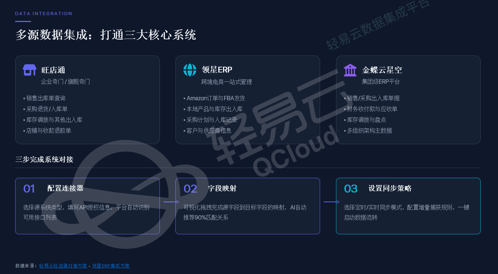Click the 领星ERP globe icon
498x274 pixels.
click(190, 70)
